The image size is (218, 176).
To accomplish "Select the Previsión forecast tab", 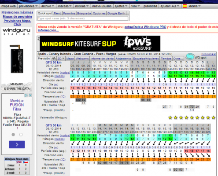I will tap(44, 59).
